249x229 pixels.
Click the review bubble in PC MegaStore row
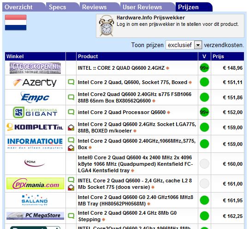tap(71, 216)
